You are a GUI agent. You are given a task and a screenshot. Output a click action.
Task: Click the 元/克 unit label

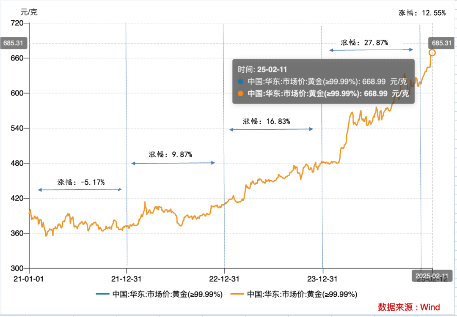(x=29, y=12)
